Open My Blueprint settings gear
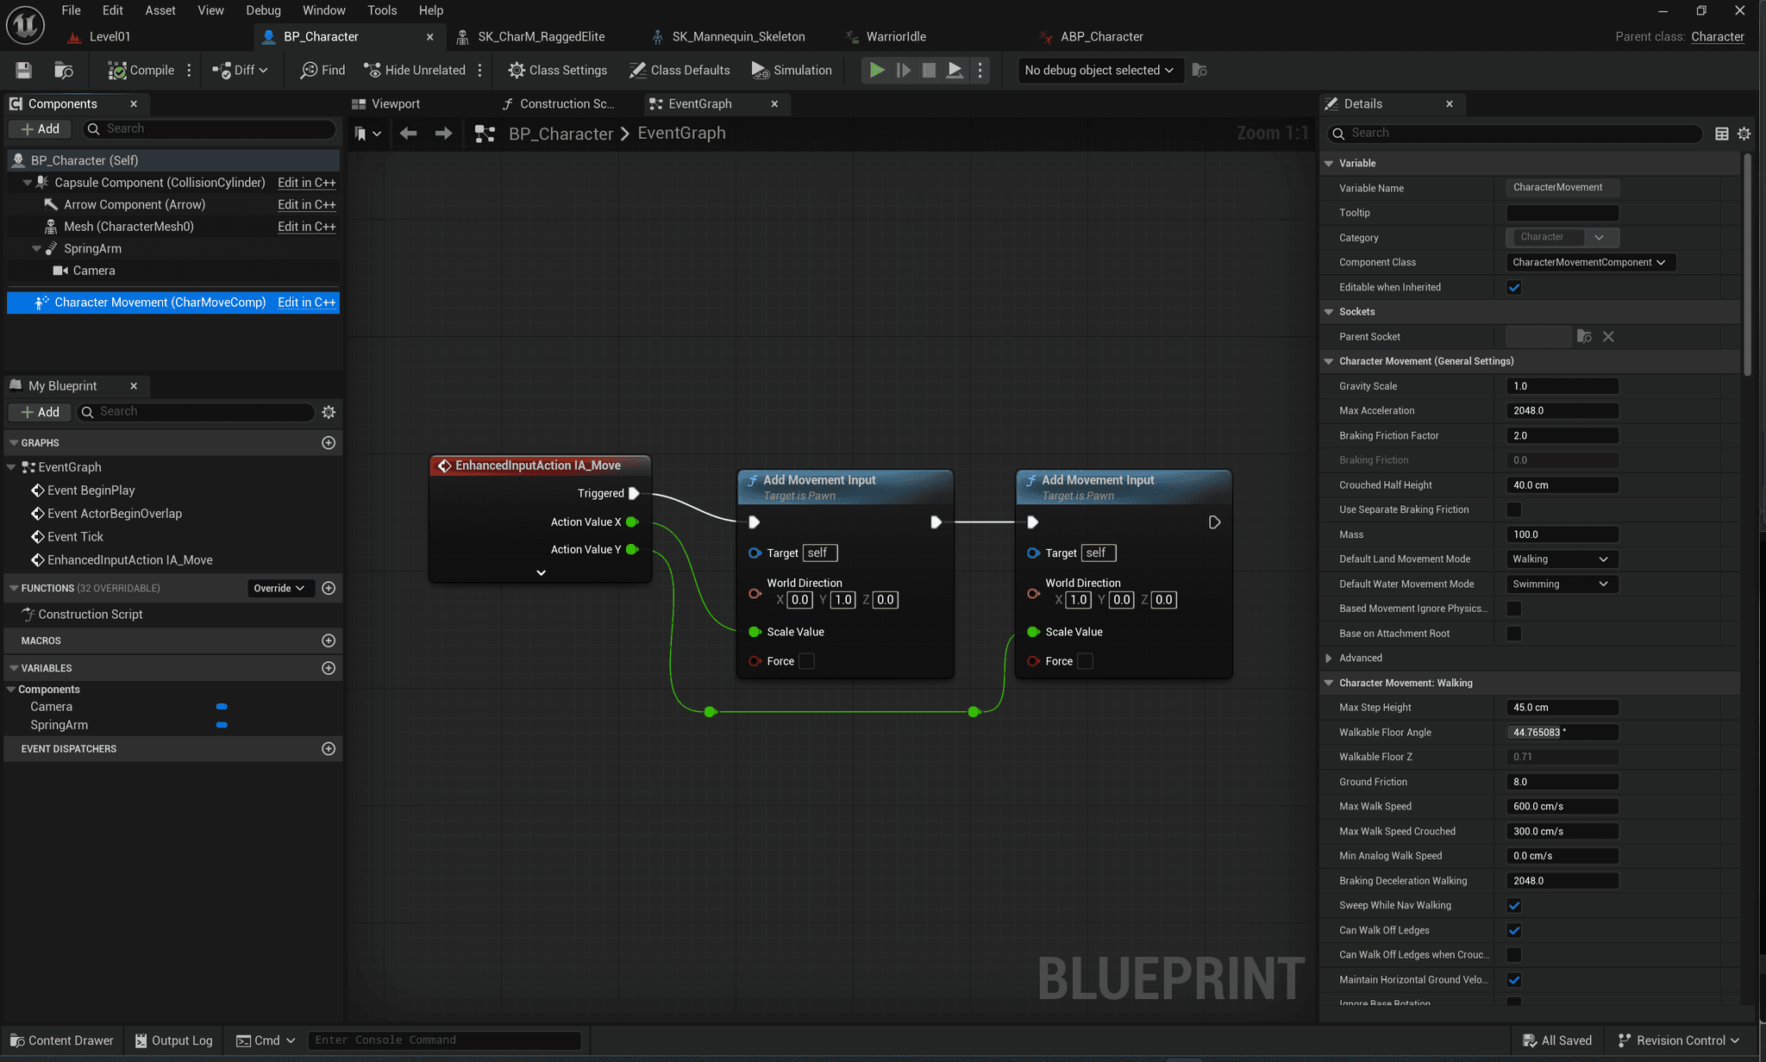 pos(329,412)
